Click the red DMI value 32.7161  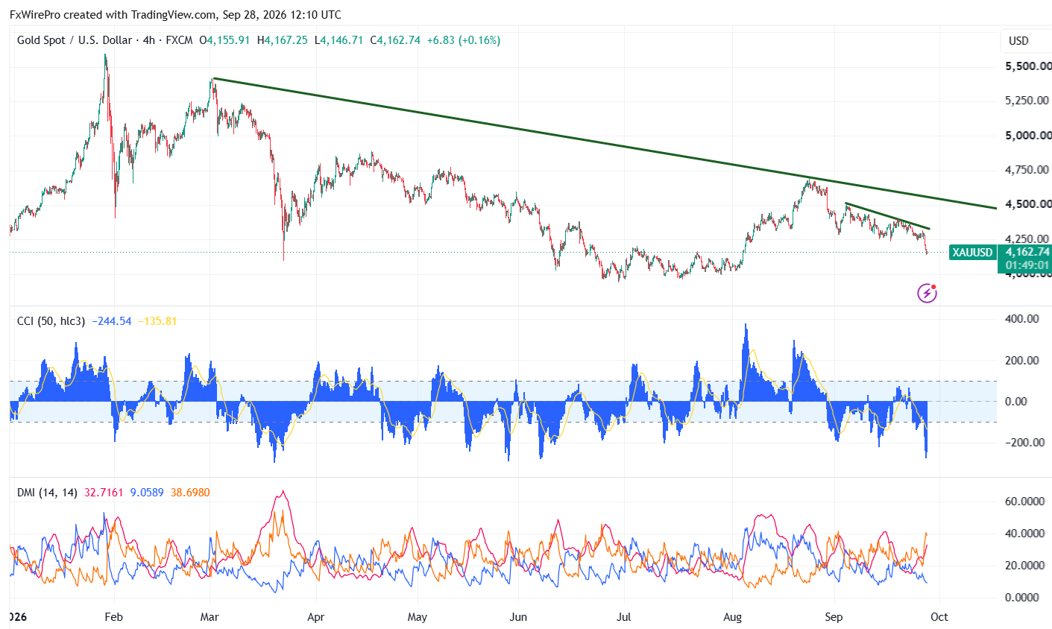point(104,493)
